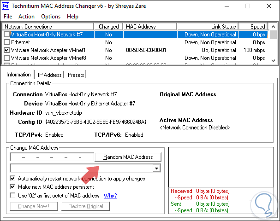
Task: Enable use '02' as first octet option
Action: point(13,196)
